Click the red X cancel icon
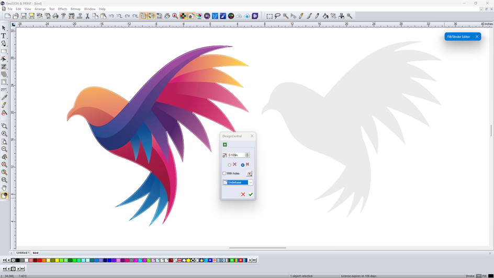The width and height of the screenshot is (494, 278). click(x=243, y=194)
